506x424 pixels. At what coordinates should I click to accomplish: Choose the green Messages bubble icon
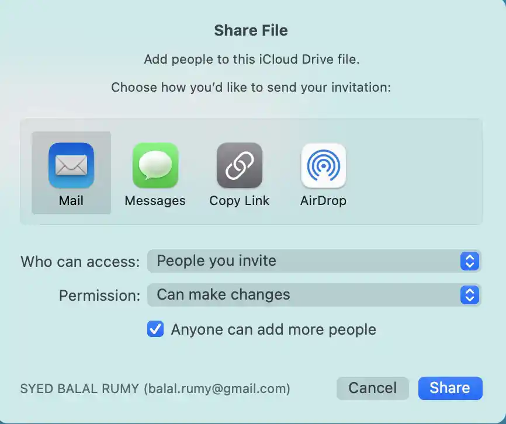(x=155, y=165)
